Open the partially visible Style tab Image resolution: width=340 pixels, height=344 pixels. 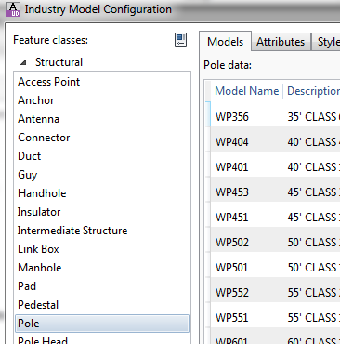click(x=326, y=42)
